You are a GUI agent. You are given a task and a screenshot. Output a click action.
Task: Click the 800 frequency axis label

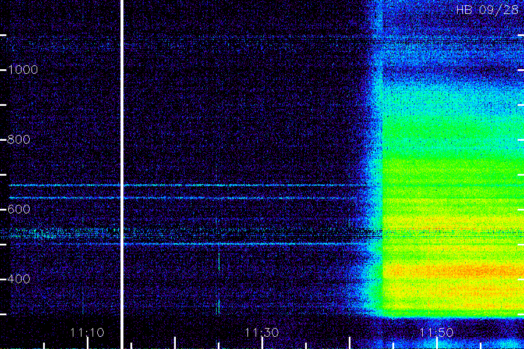click(x=19, y=139)
